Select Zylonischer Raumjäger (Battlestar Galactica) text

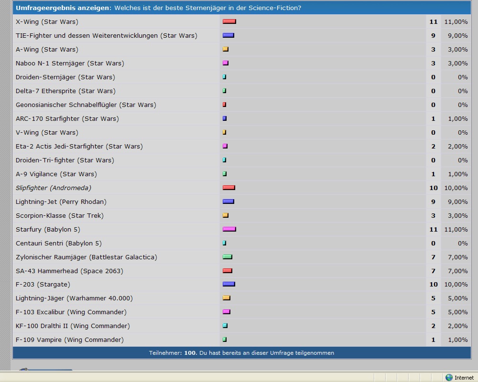point(86,257)
